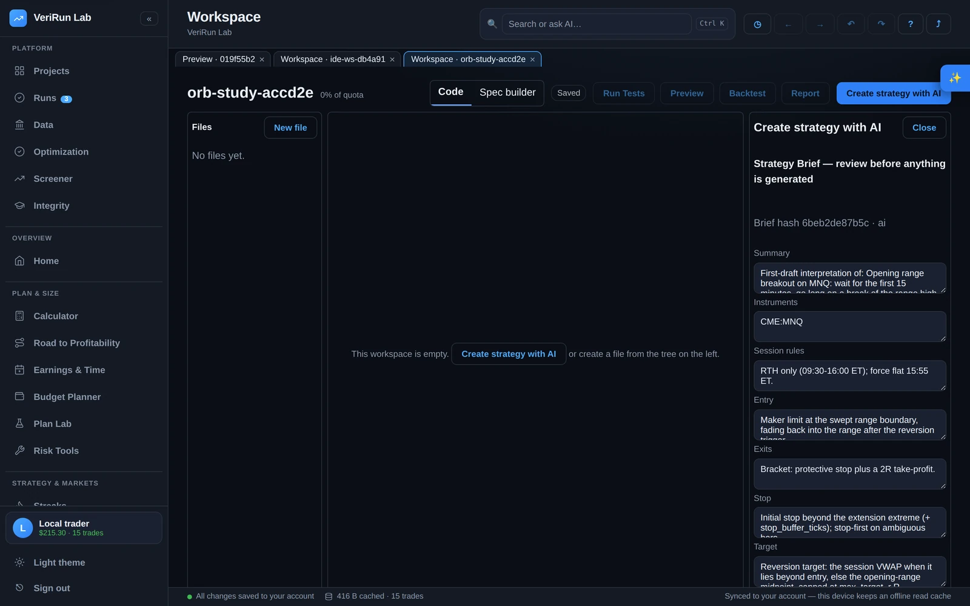Open the Calculator tool
Image resolution: width=970 pixels, height=606 pixels.
click(x=84, y=316)
